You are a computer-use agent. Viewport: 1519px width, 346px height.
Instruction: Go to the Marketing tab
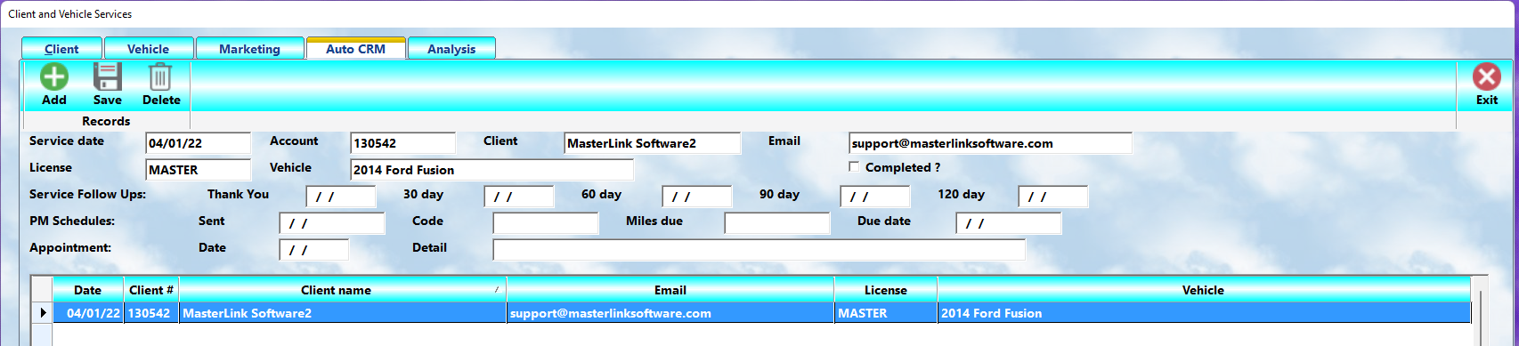point(249,49)
